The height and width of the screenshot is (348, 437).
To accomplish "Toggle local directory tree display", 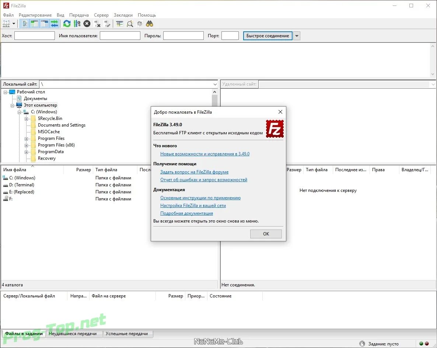I will [x=34, y=24].
